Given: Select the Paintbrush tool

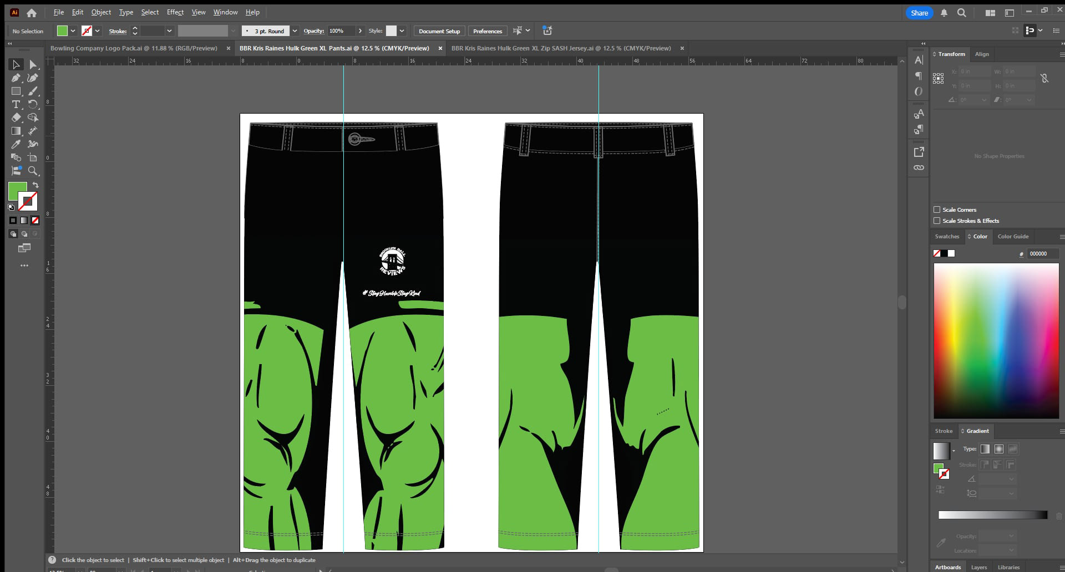Looking at the screenshot, I should [33, 91].
